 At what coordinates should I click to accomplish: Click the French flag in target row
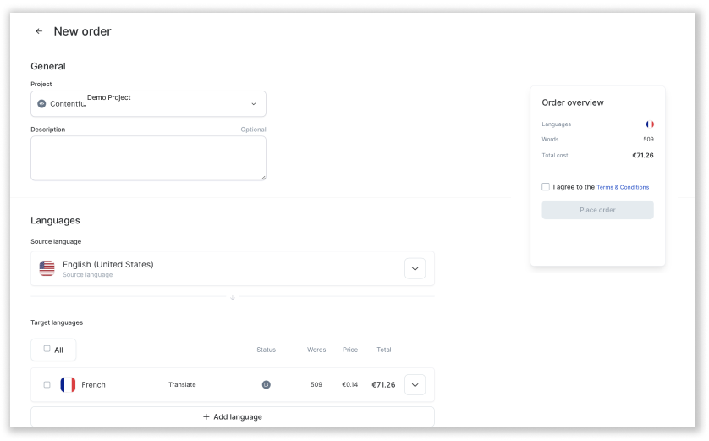(68, 385)
